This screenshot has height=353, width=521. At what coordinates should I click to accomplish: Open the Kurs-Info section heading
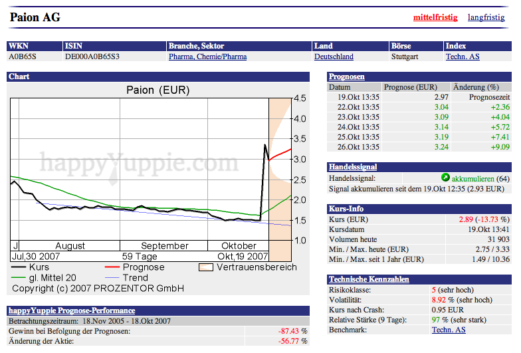pos(345,209)
